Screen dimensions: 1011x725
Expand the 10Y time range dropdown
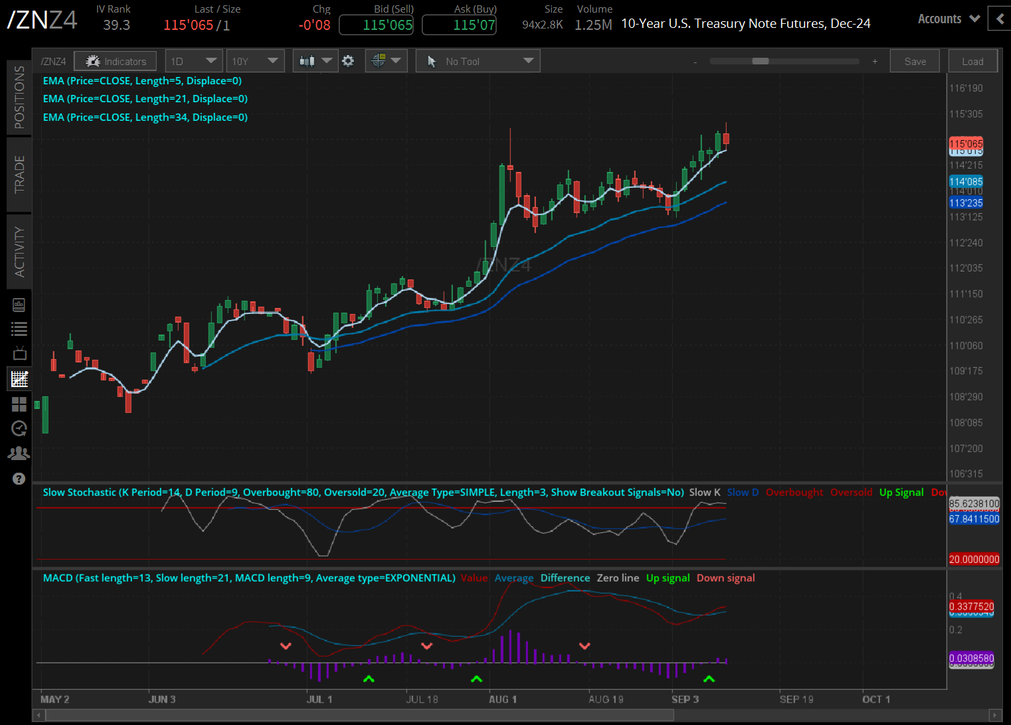tap(255, 61)
